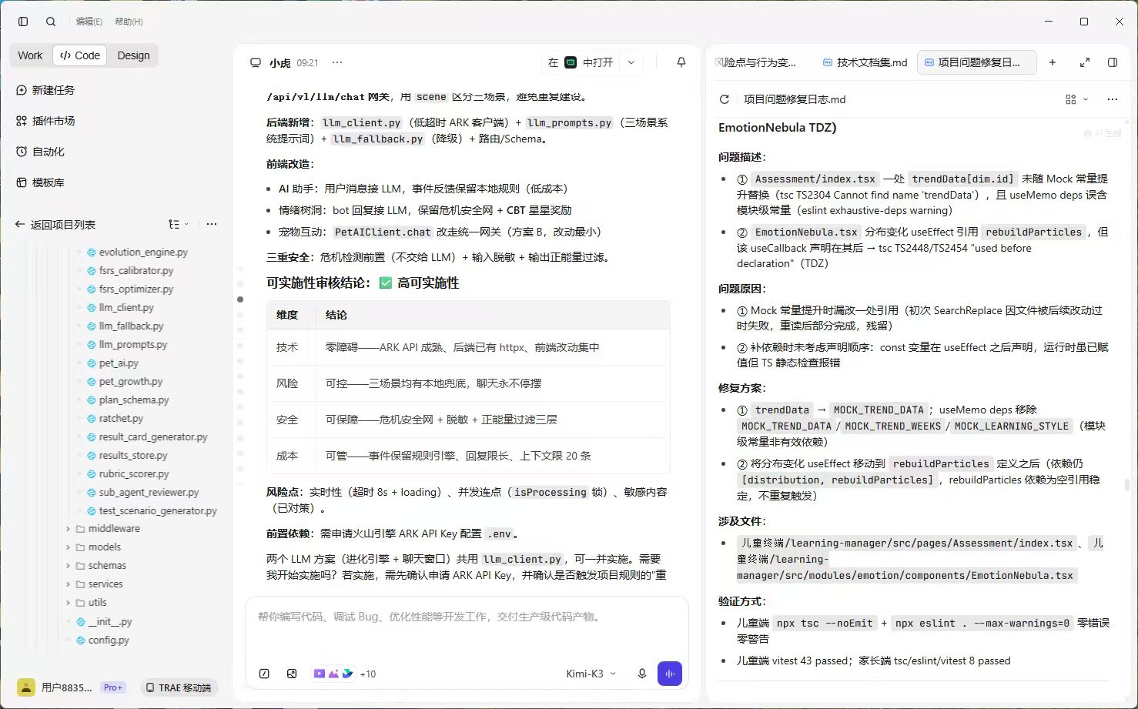The image size is (1138, 709).
Task: Open config.py file
Action: coord(102,640)
